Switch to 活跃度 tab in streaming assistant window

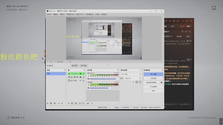(x=179, y=36)
